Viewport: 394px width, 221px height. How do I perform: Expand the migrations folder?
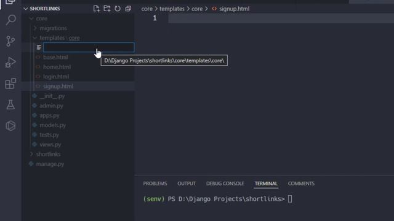35,28
